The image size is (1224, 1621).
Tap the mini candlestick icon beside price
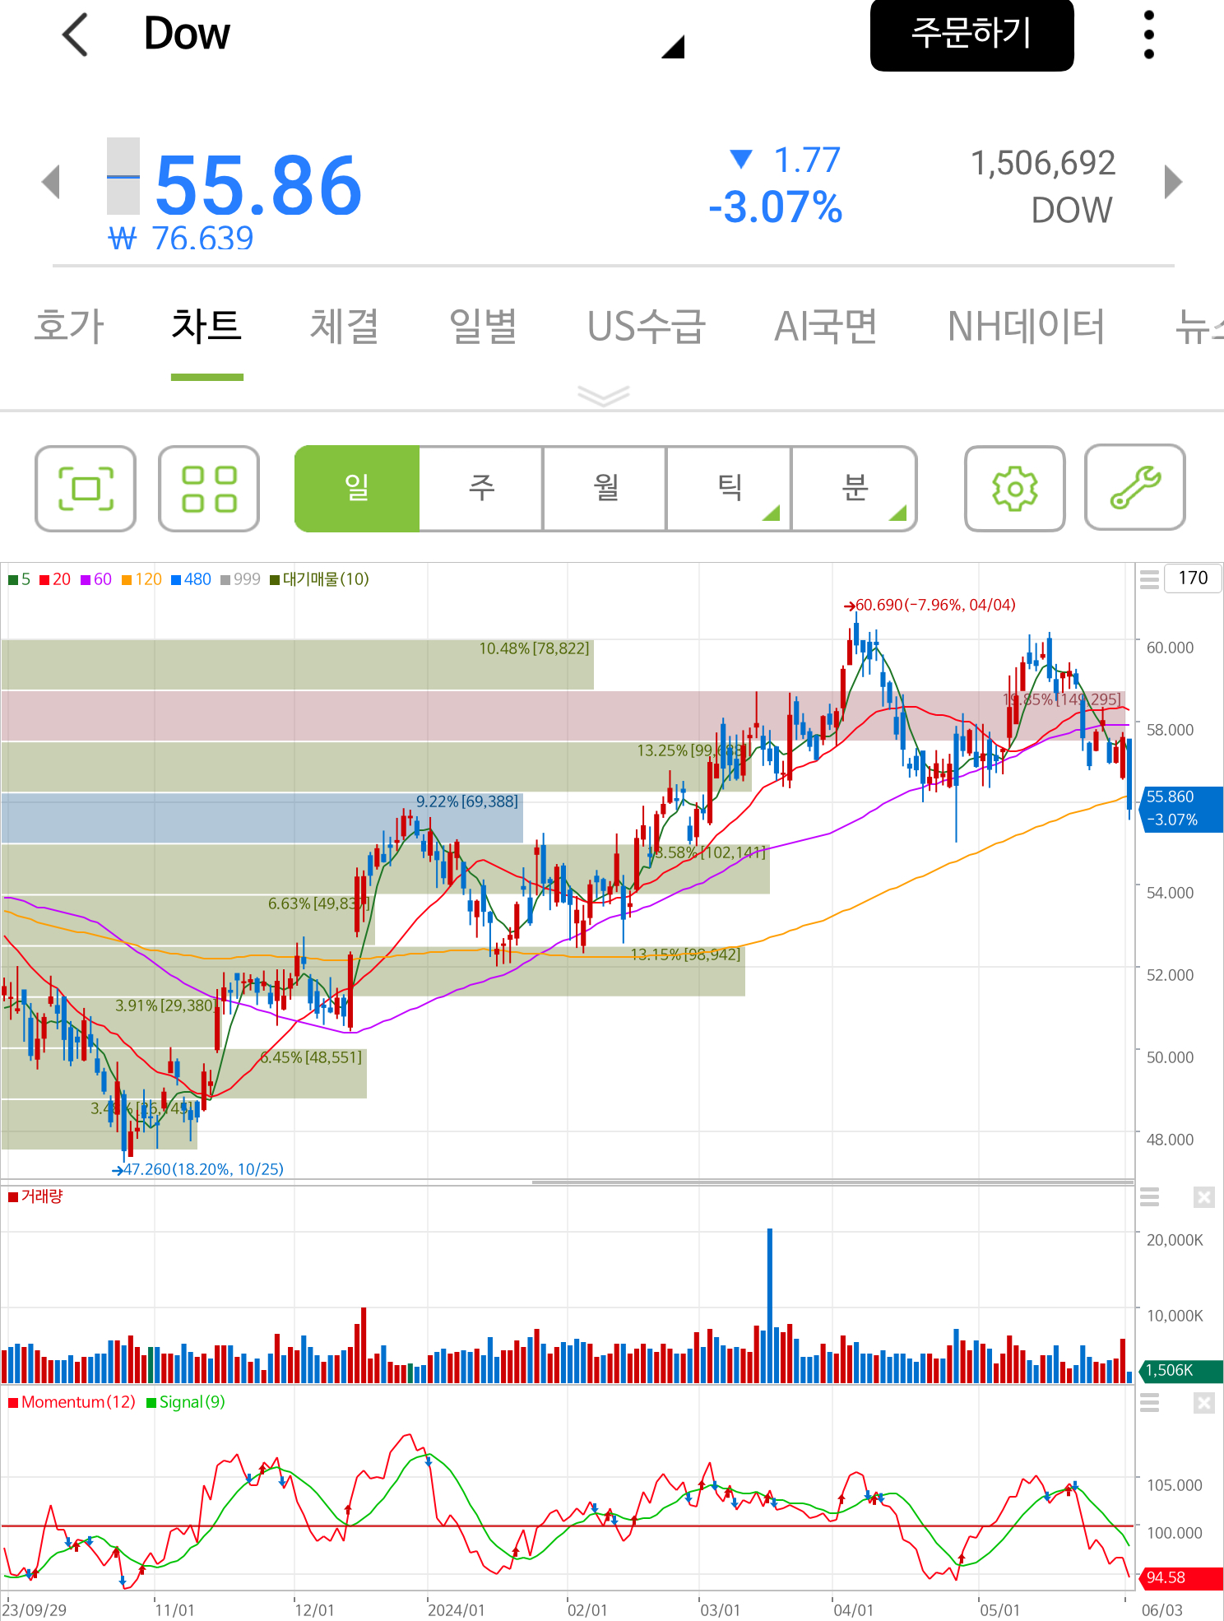[123, 176]
